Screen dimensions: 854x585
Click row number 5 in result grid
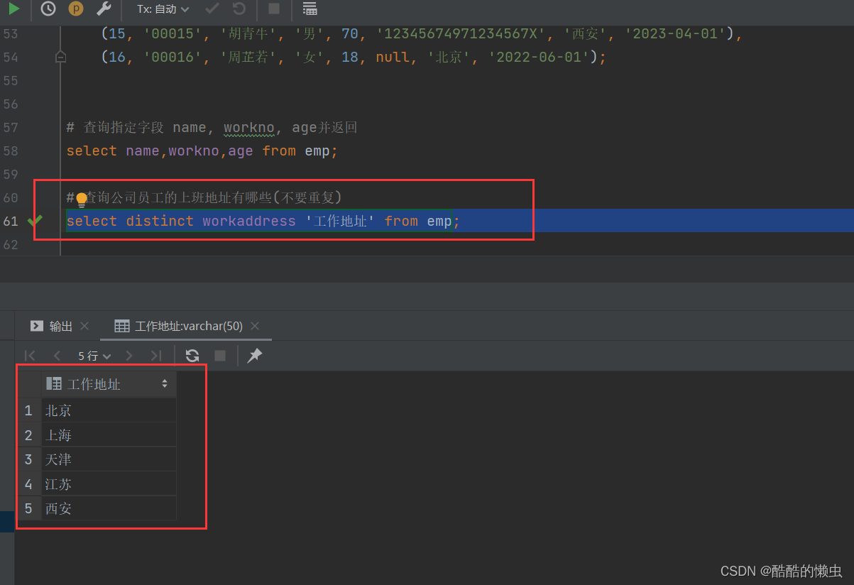tap(28, 508)
